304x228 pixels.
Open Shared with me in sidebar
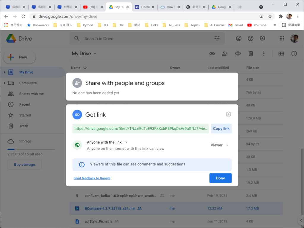click(31, 94)
